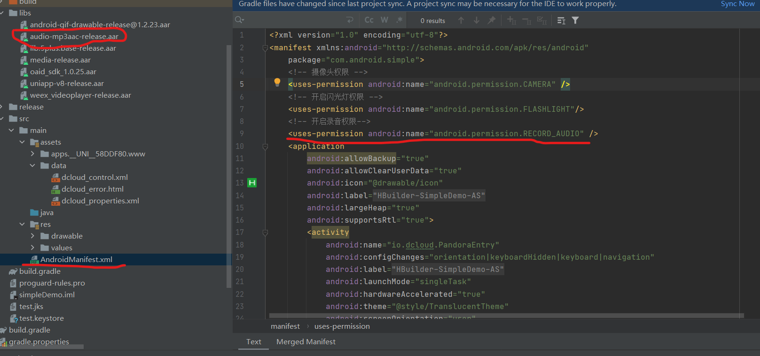Open the search history magnifier dropdown
The height and width of the screenshot is (356, 760).
[x=239, y=20]
